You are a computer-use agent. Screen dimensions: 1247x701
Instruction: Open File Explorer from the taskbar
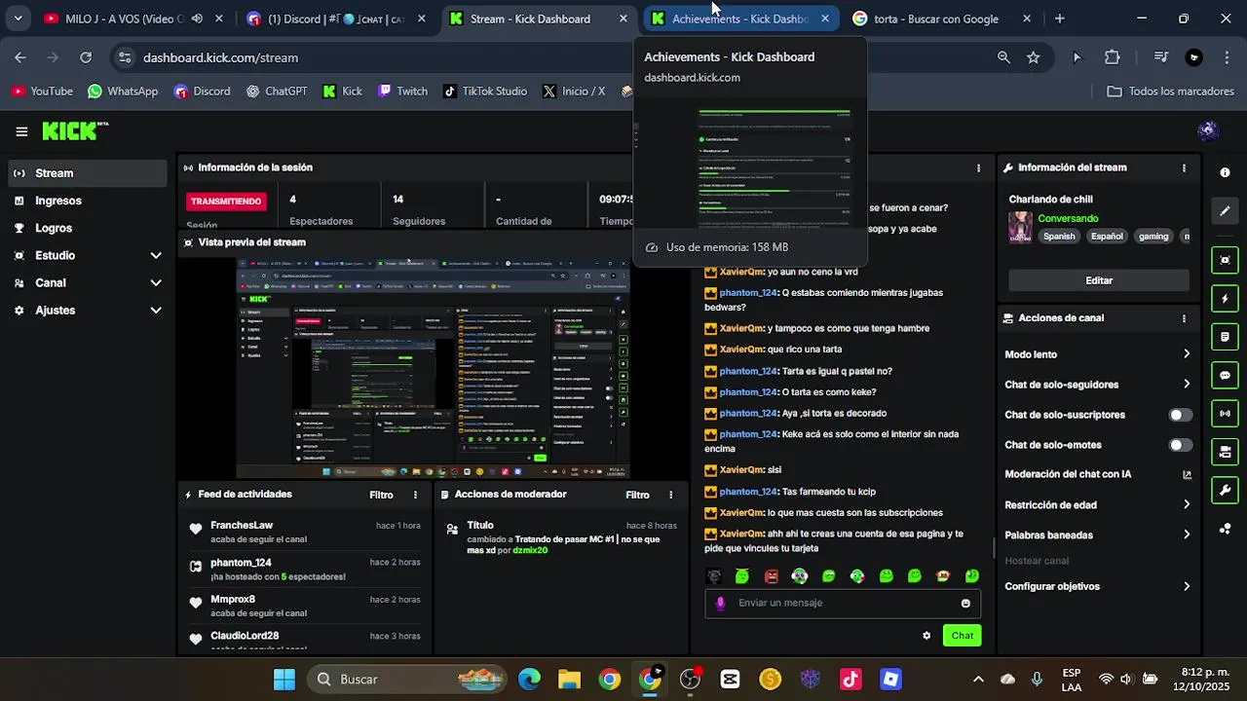click(x=570, y=680)
